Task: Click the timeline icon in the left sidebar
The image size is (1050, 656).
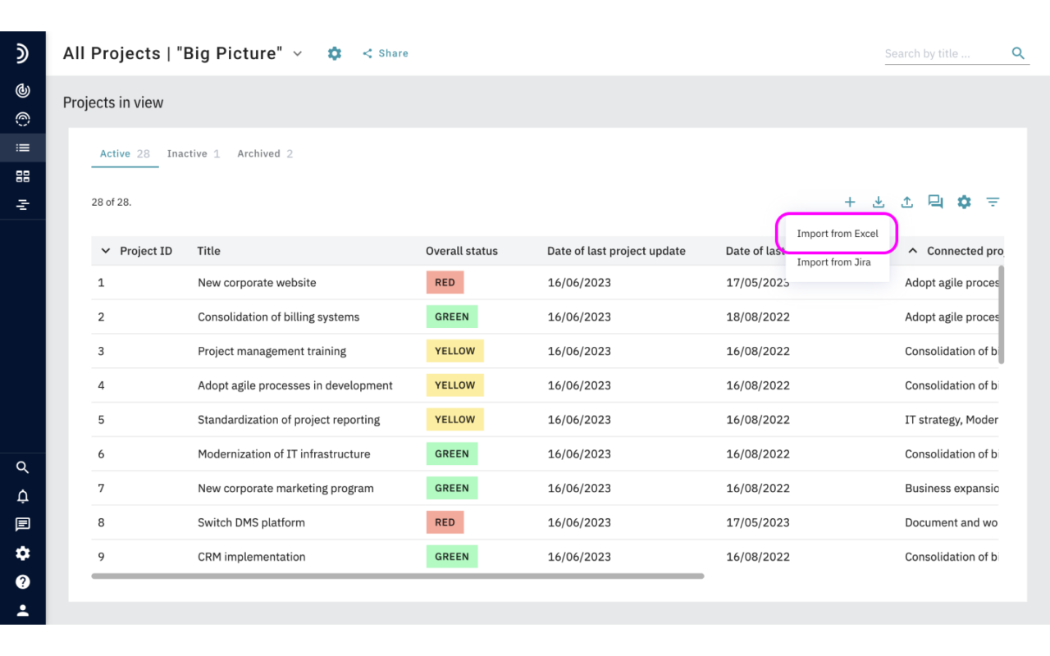Action: click(x=23, y=204)
